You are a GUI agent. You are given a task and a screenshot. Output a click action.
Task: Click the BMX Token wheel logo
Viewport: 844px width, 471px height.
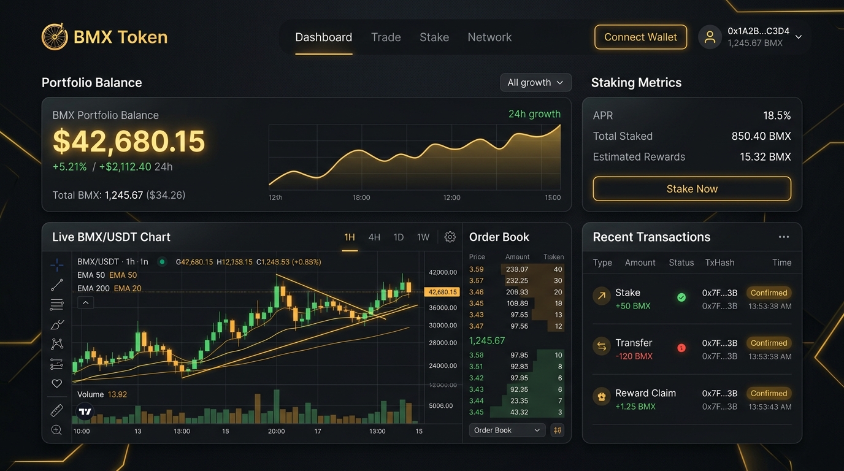coord(55,37)
